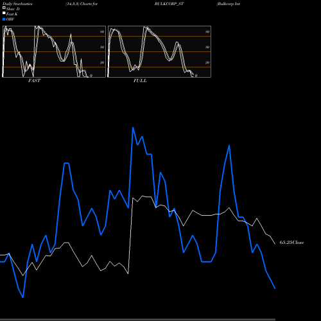Click the 50 level label in FULL chart

click(x=207, y=47)
